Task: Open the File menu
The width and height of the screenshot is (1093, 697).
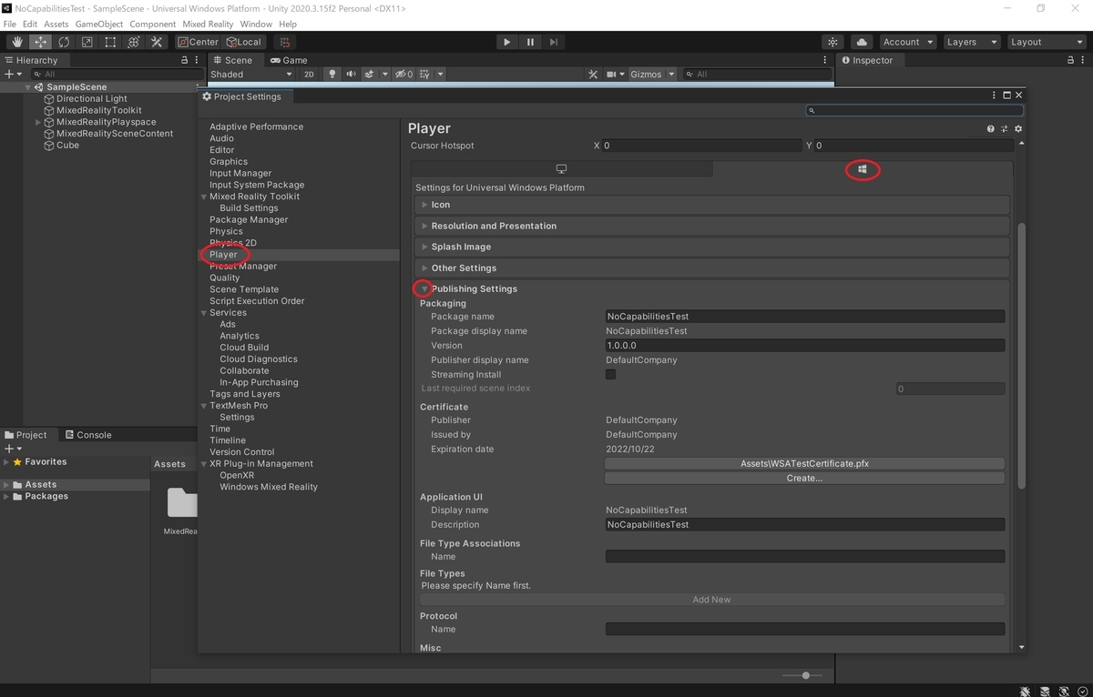Action: pos(9,24)
